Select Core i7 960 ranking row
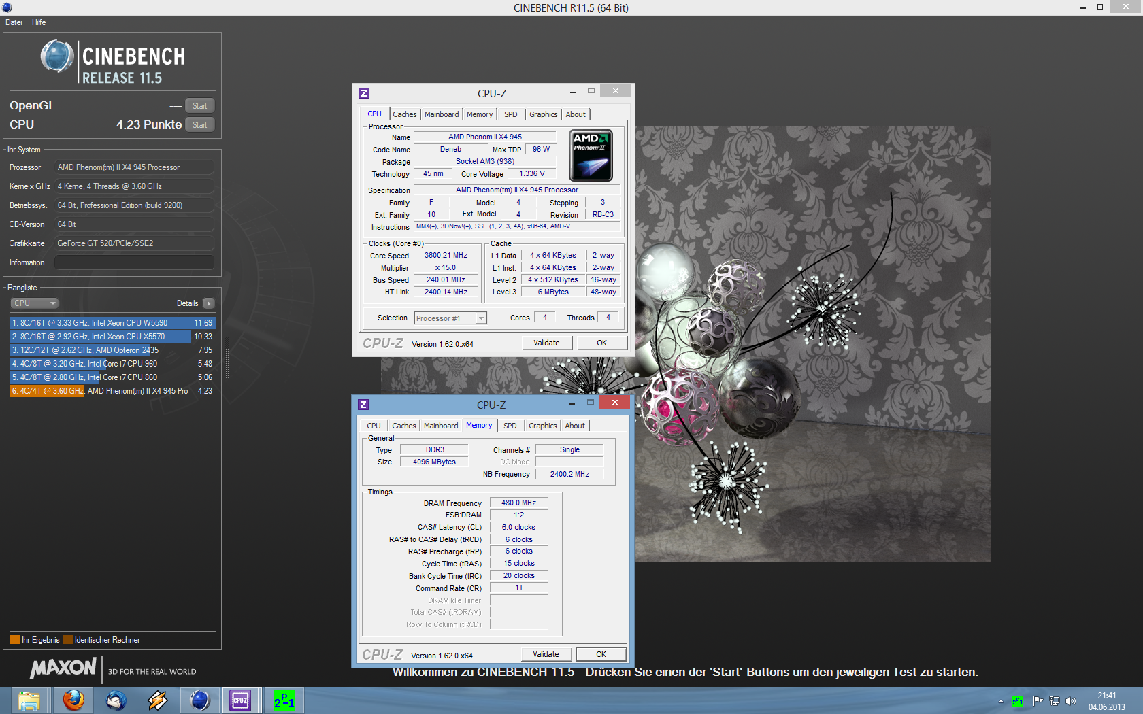1143x714 pixels. click(112, 364)
